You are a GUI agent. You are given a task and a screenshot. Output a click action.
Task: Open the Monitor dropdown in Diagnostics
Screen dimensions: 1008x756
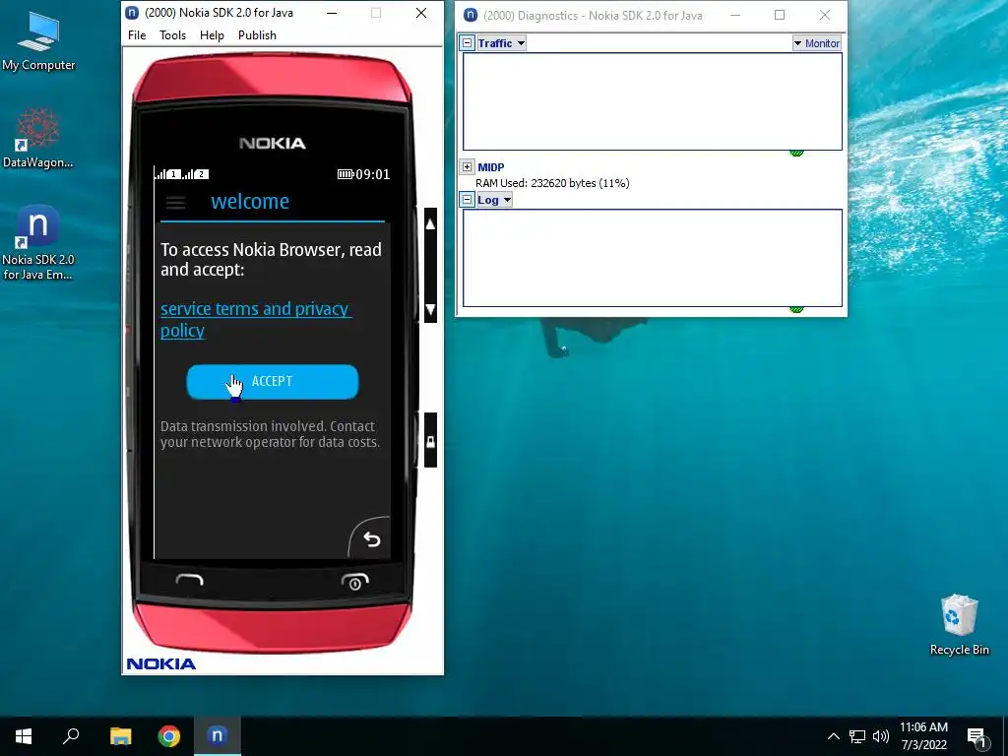[x=816, y=43]
